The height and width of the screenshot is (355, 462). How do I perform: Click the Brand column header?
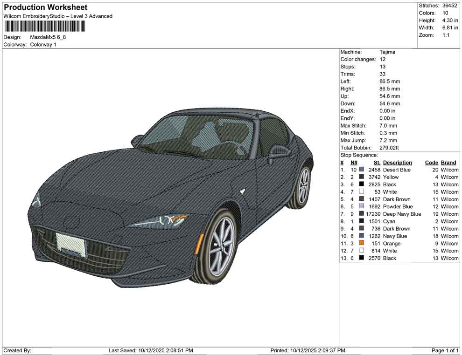click(448, 163)
